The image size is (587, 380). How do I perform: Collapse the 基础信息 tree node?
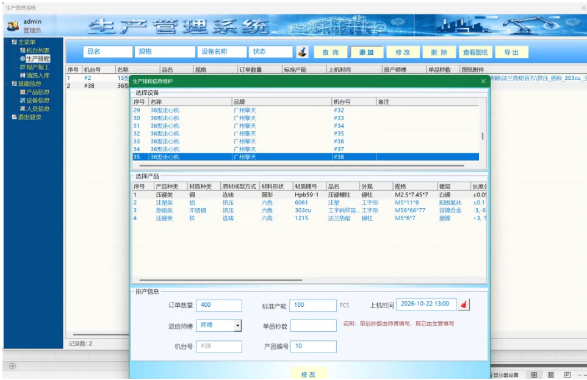click(6, 84)
